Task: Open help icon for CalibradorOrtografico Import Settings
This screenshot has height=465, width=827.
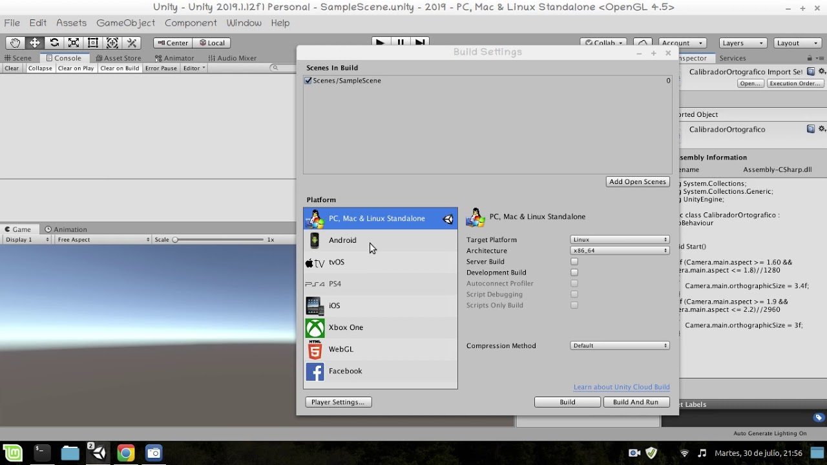Action: (811, 72)
